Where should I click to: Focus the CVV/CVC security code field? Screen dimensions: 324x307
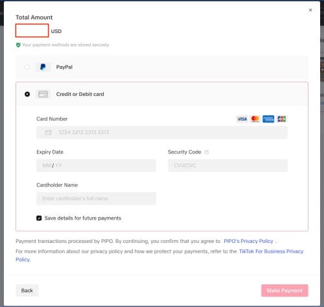(227, 165)
